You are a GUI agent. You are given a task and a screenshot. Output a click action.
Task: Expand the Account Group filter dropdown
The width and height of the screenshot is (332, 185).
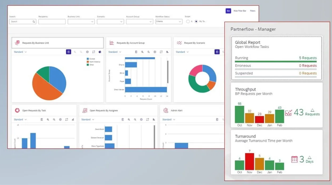click(x=139, y=21)
